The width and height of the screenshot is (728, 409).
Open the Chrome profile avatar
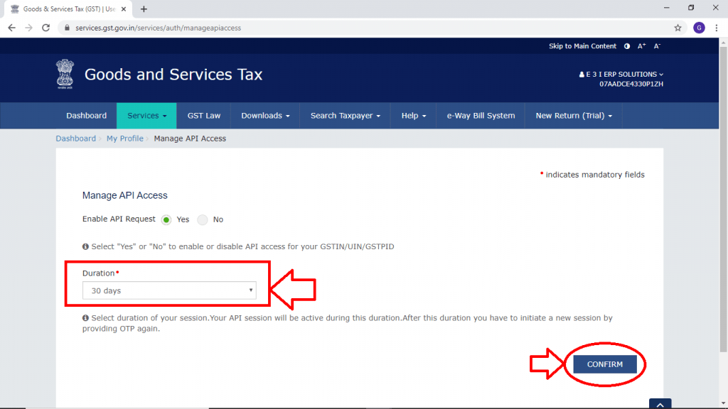click(699, 28)
